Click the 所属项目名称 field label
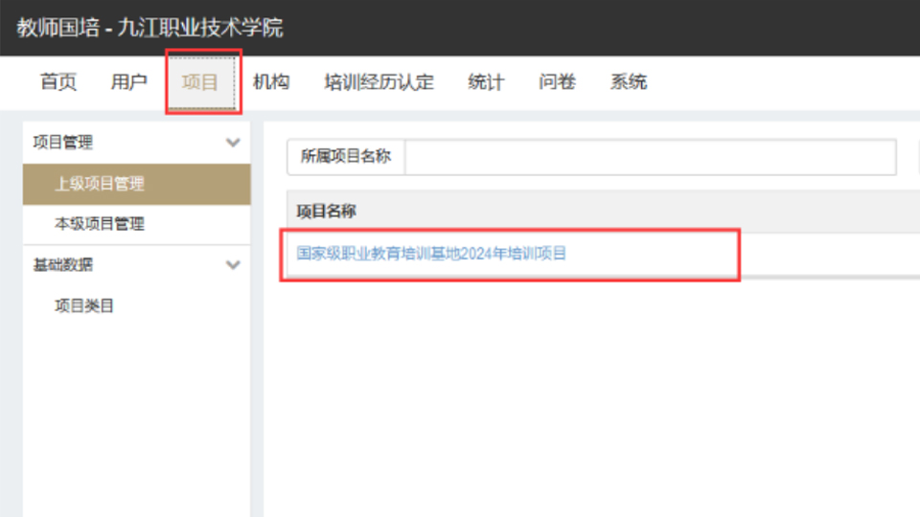 pos(346,157)
